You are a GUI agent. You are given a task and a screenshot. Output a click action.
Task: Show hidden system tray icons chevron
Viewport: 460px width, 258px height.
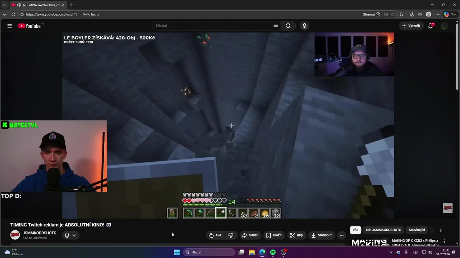[391, 252]
